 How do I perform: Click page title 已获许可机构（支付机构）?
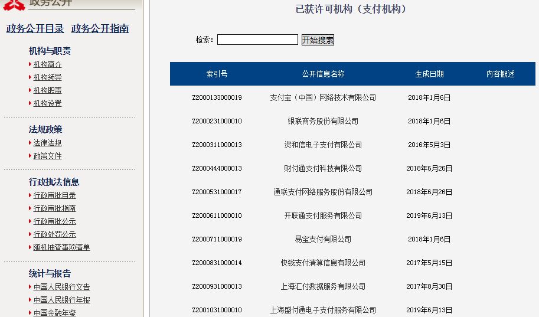(351, 9)
